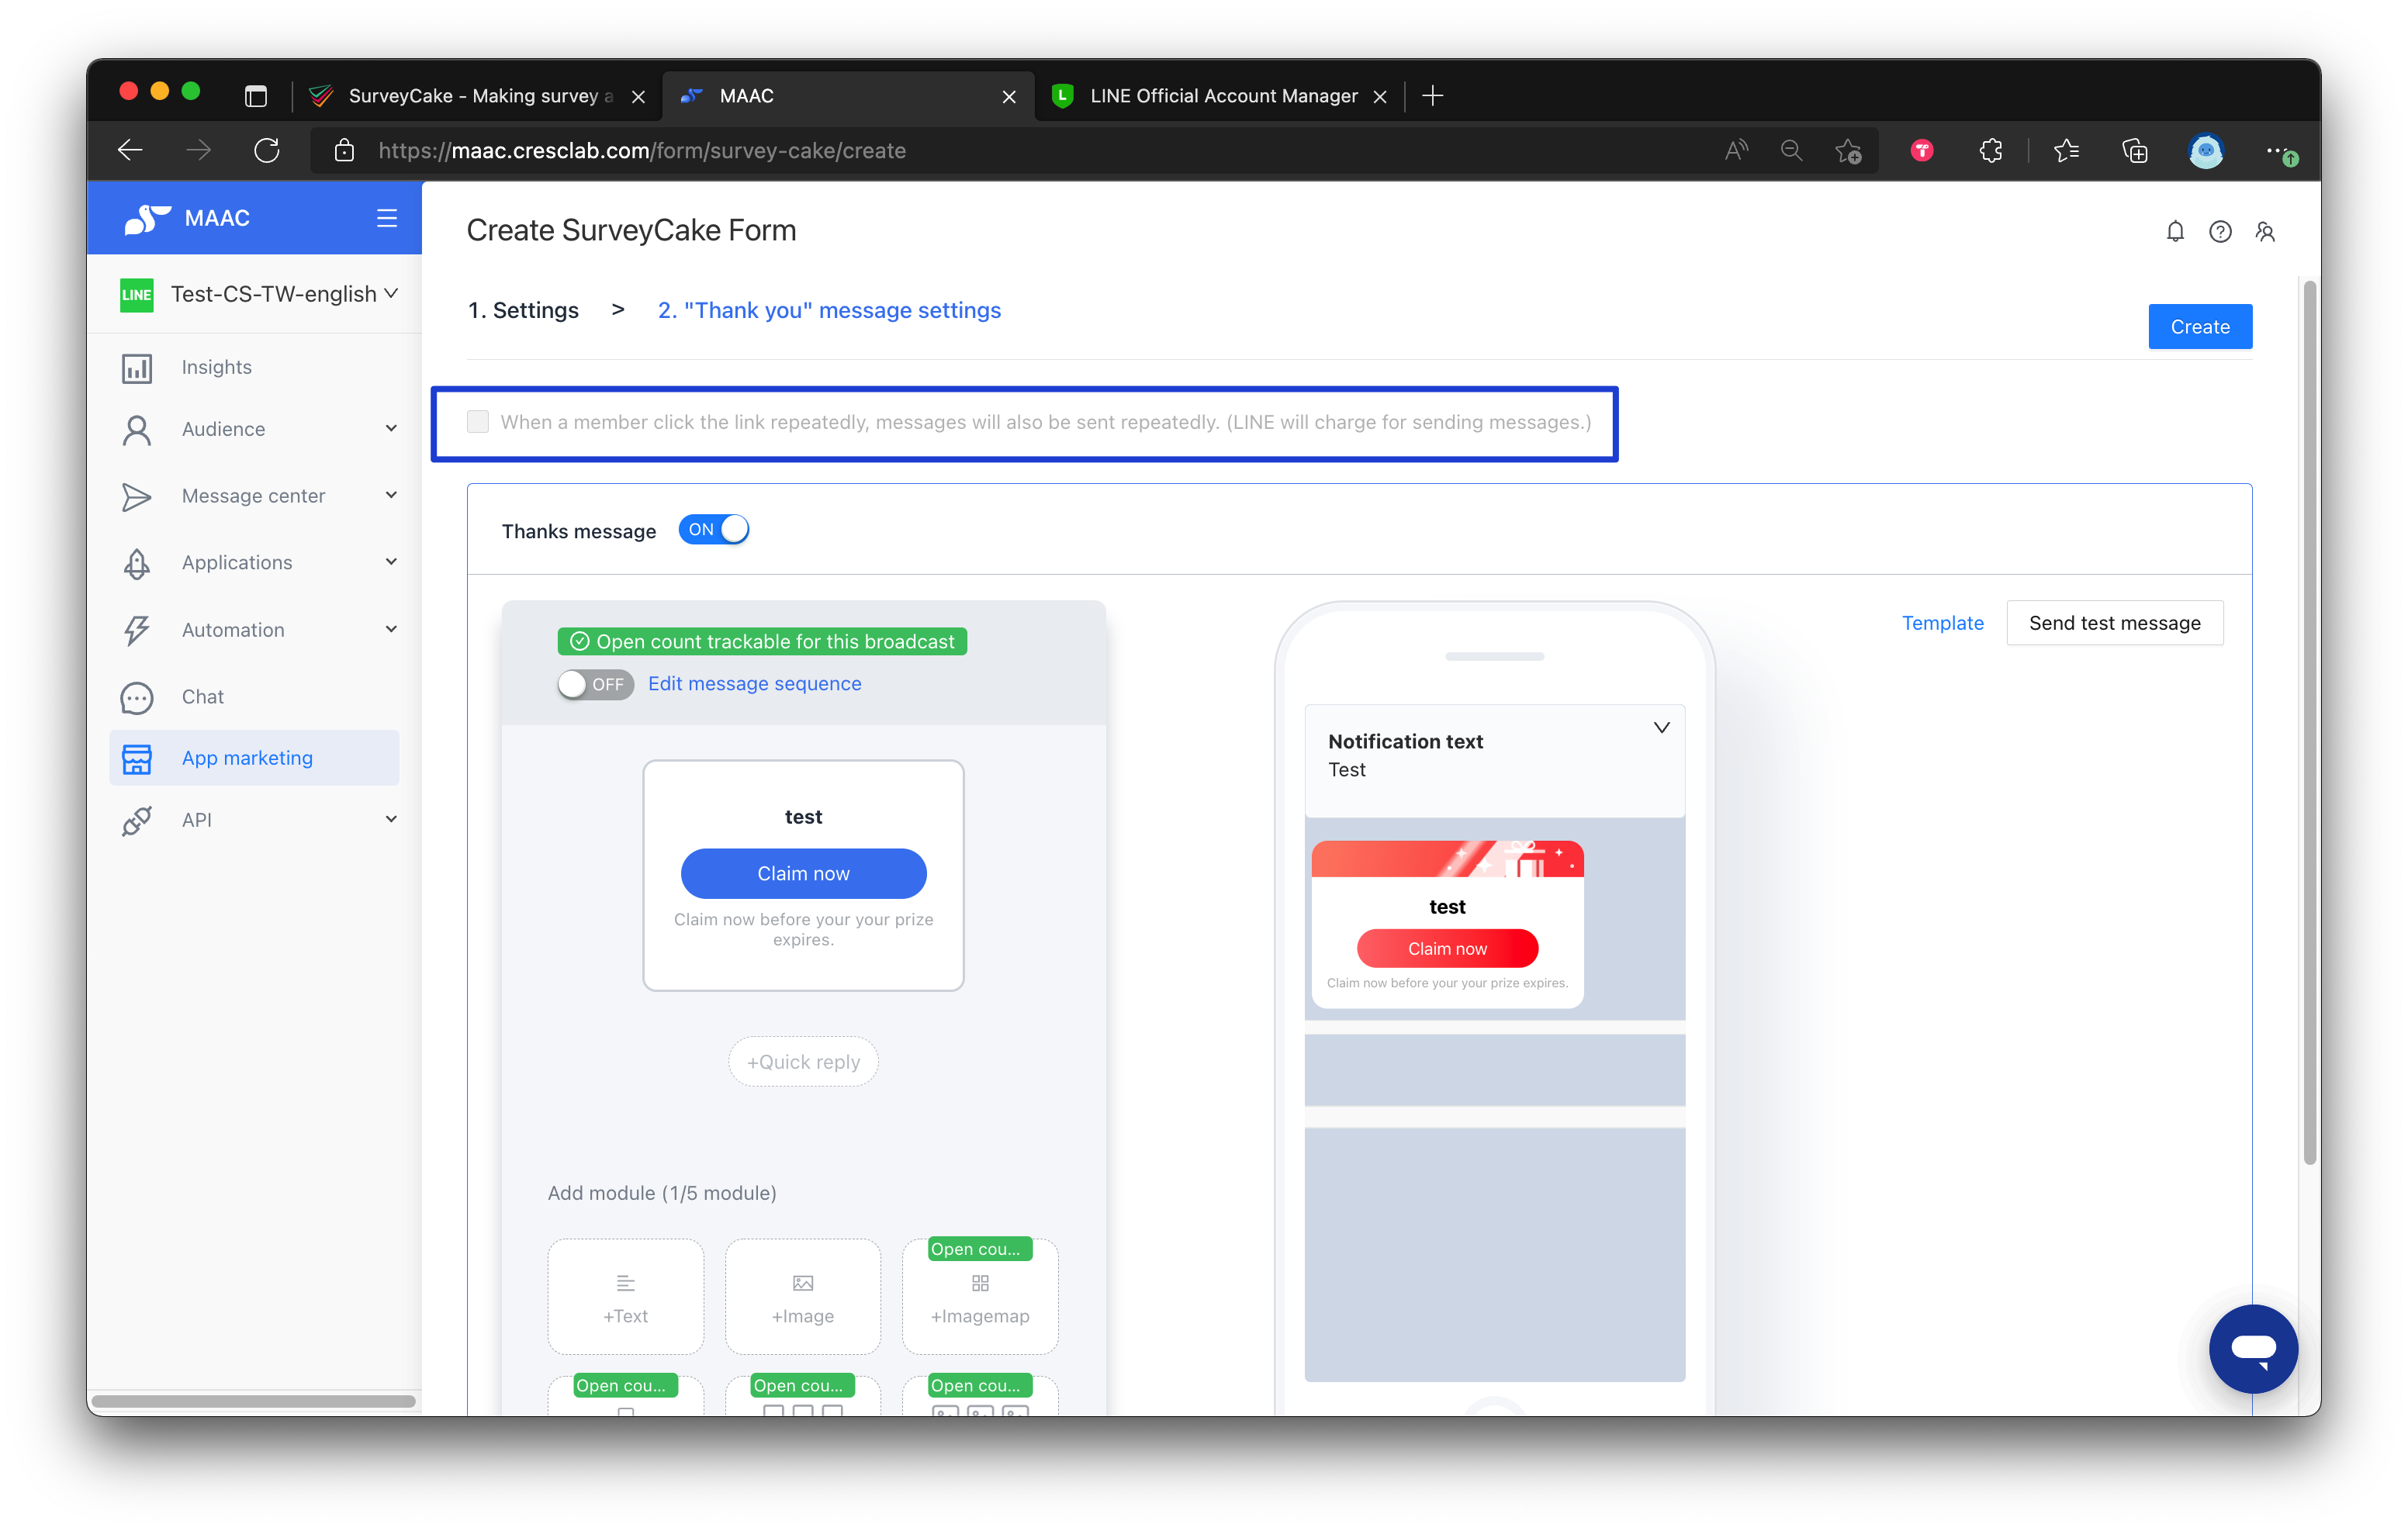Reload the page with refresh icon
This screenshot has height=1531, width=2408.
(x=266, y=151)
